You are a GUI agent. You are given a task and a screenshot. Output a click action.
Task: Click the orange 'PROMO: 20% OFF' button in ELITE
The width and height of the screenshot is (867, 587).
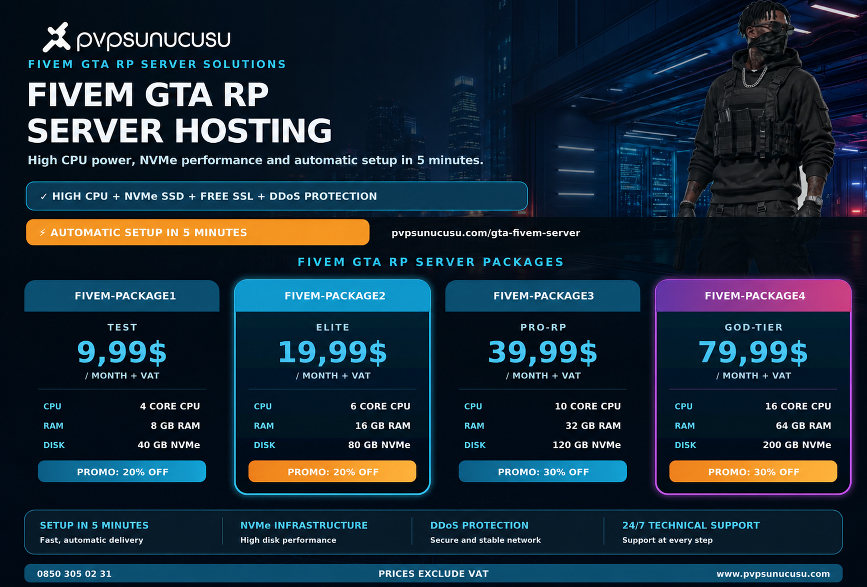click(332, 471)
